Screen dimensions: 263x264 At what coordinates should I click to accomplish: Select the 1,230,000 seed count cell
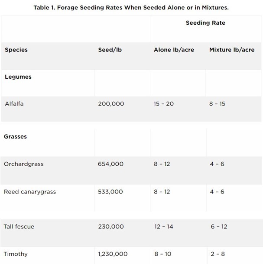click(113, 254)
